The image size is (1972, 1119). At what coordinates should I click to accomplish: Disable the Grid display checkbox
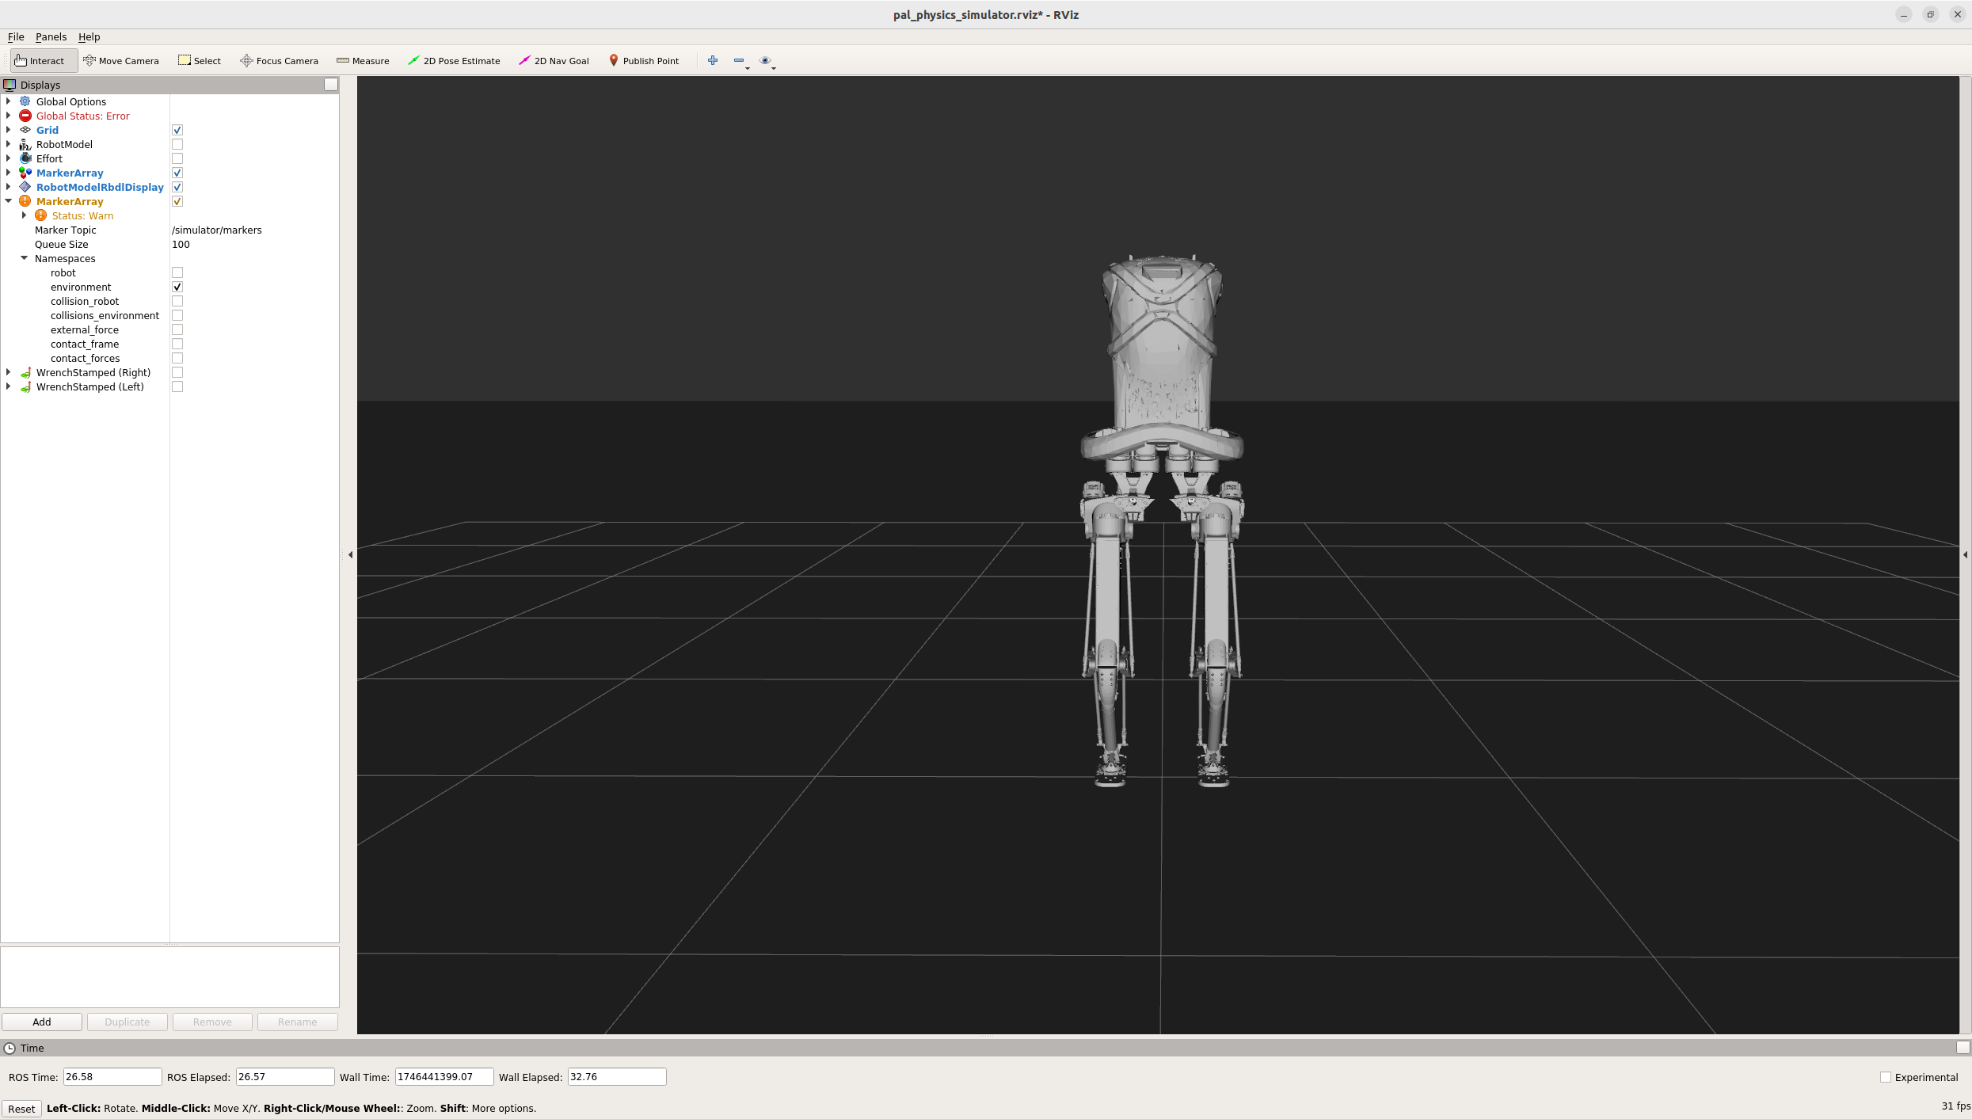(x=177, y=131)
